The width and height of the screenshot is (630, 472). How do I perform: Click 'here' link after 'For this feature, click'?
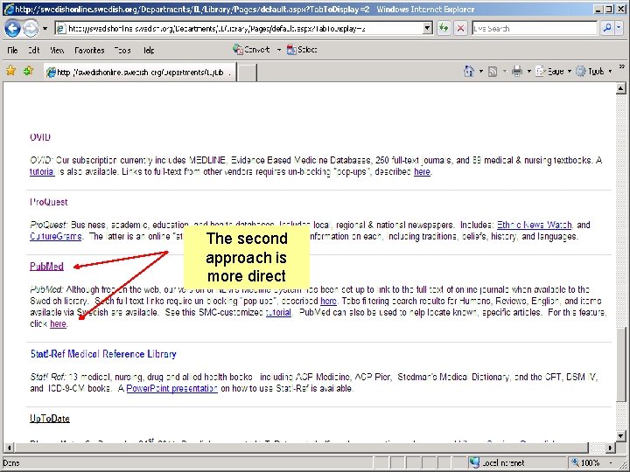[58, 324]
